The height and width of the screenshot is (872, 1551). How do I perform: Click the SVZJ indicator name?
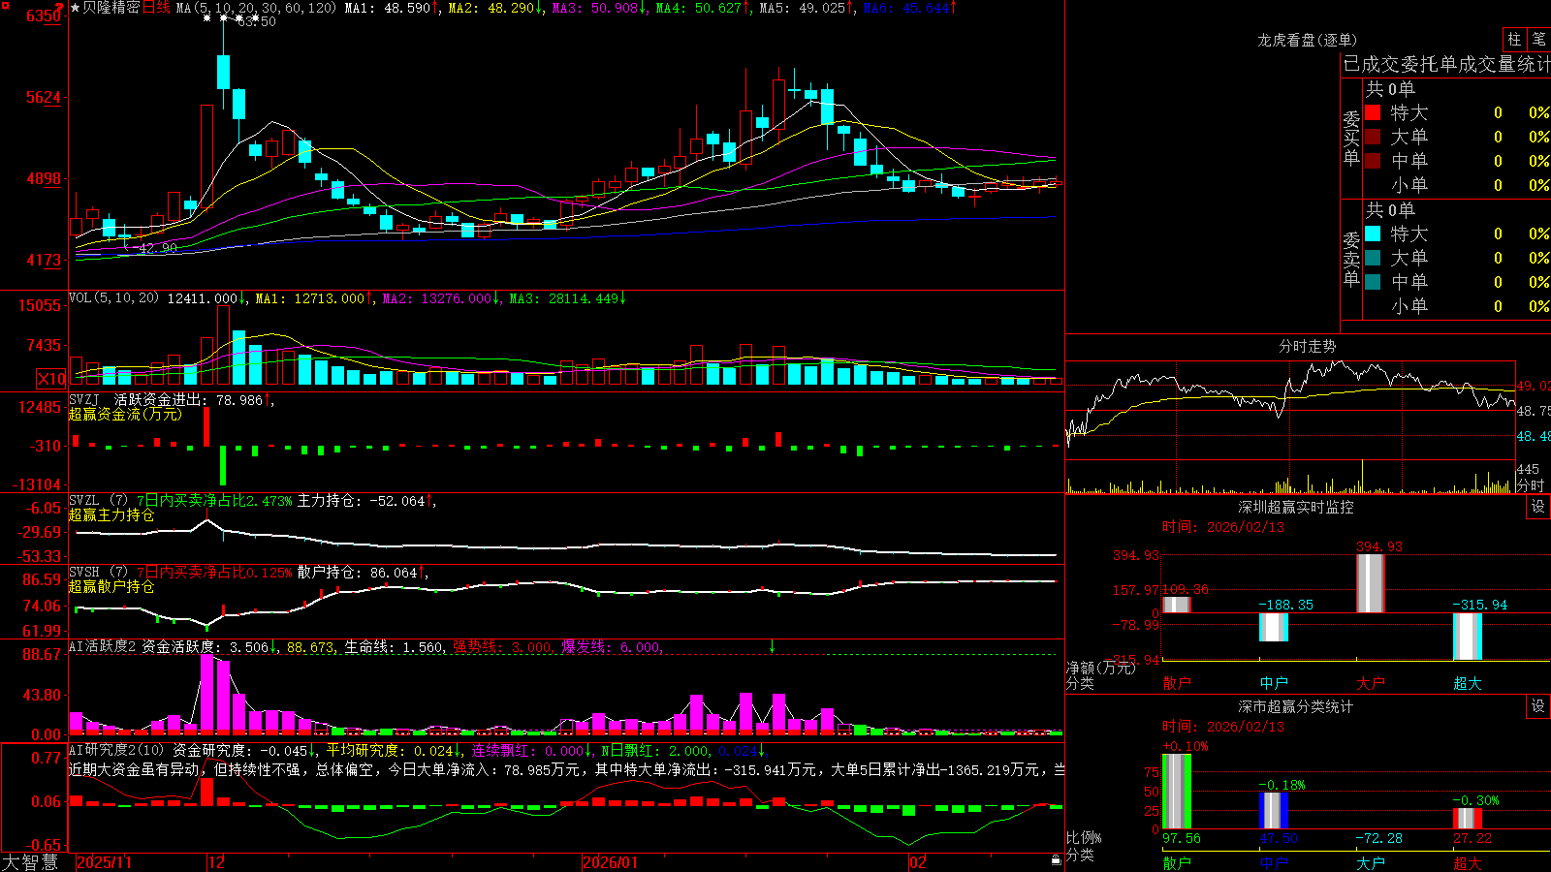(84, 400)
